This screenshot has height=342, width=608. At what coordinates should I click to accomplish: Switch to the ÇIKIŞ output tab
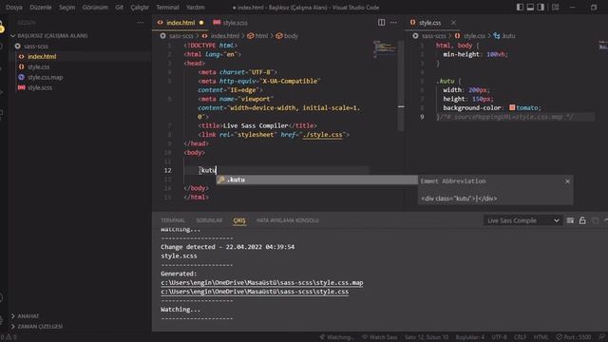coord(239,220)
